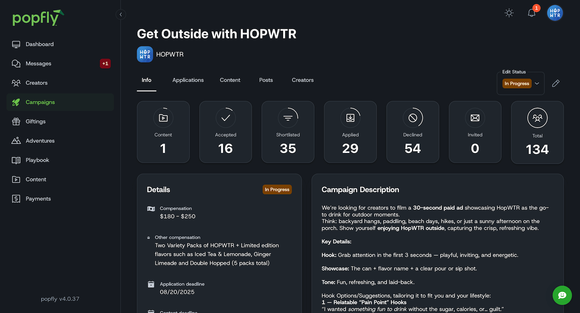580x313 pixels.
Task: Click the popfly v4.0.37 version text
Action: [x=60, y=299]
